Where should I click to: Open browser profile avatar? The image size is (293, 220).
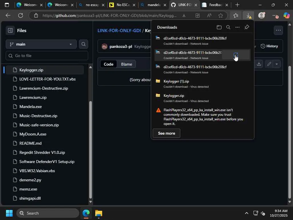tap(262, 15)
